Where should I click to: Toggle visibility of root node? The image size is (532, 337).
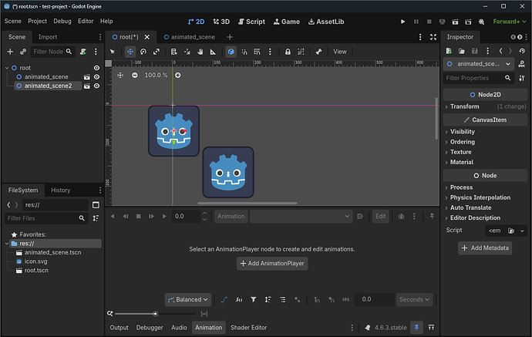click(96, 68)
